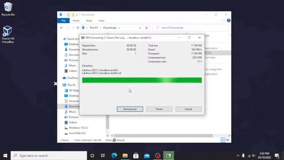
Task: Switch to the 7-Zip taskbar window
Action: (169, 156)
